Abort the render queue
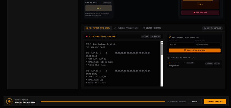This screenshot has height=108, width=231. tap(195, 101)
